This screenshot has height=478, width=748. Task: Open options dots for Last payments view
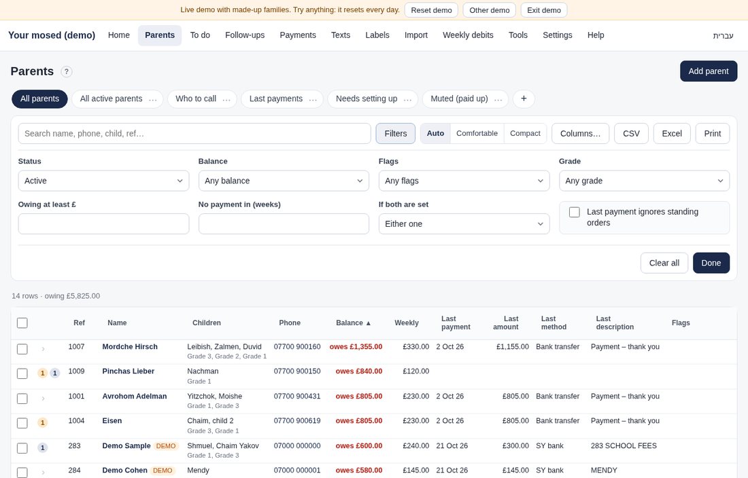tap(313, 99)
